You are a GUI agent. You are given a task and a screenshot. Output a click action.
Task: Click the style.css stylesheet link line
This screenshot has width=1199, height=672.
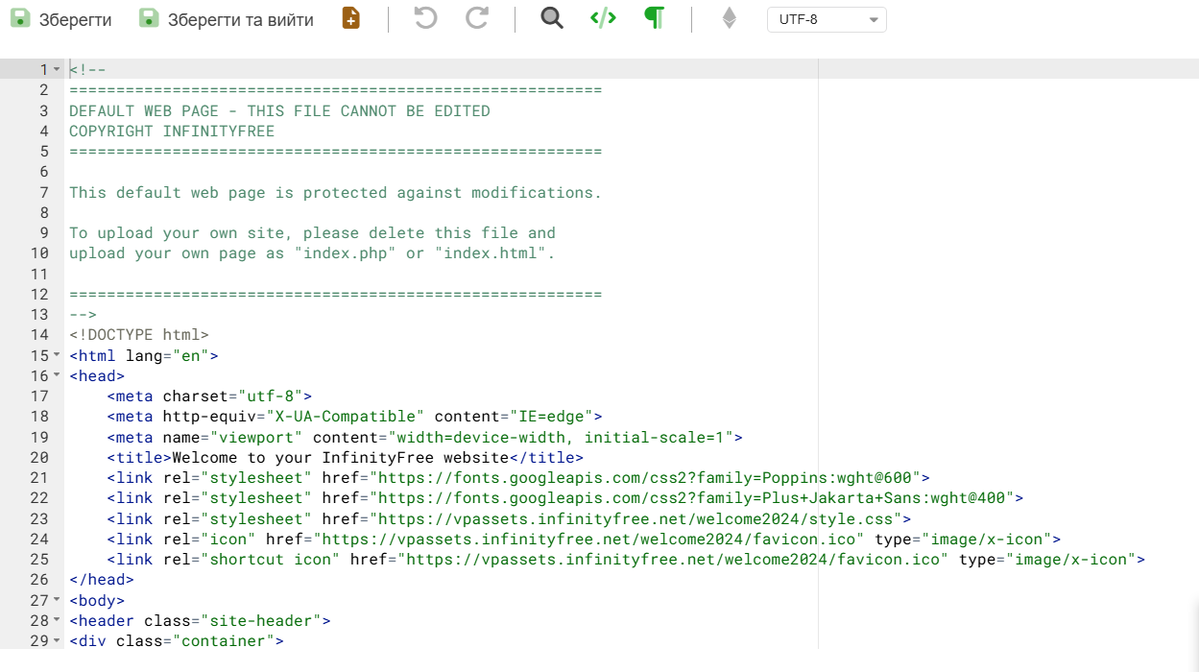point(509,518)
